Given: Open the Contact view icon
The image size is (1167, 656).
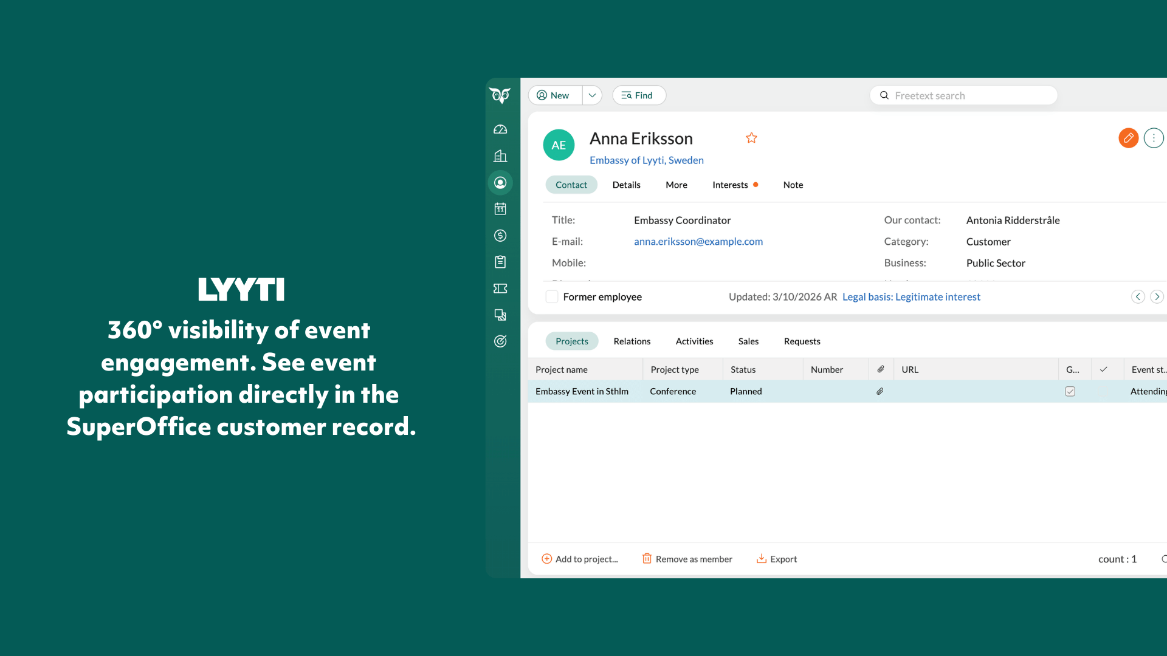Looking at the screenshot, I should tap(500, 182).
